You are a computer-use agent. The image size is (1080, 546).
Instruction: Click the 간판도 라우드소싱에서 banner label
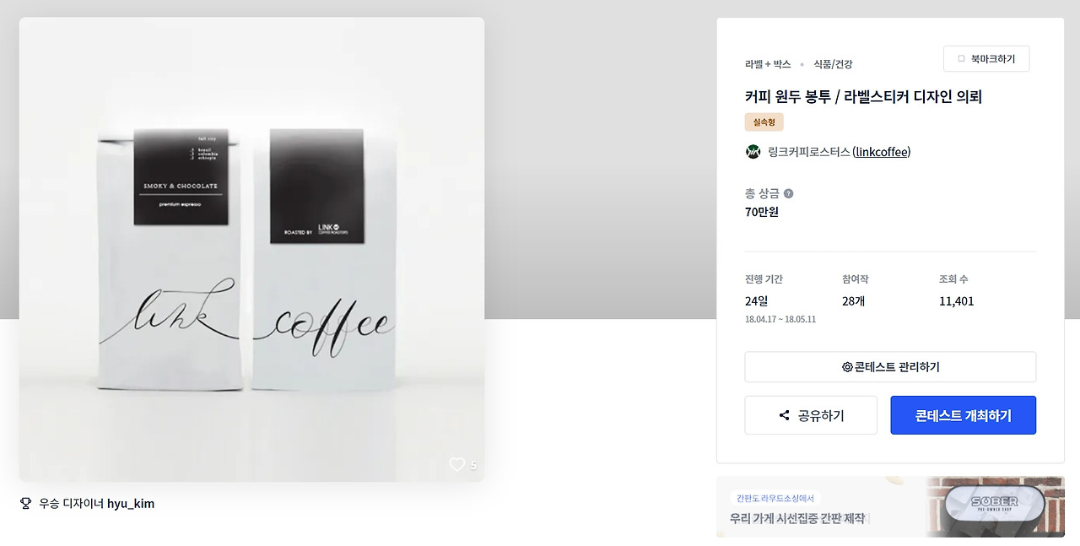pyautogui.click(x=774, y=498)
